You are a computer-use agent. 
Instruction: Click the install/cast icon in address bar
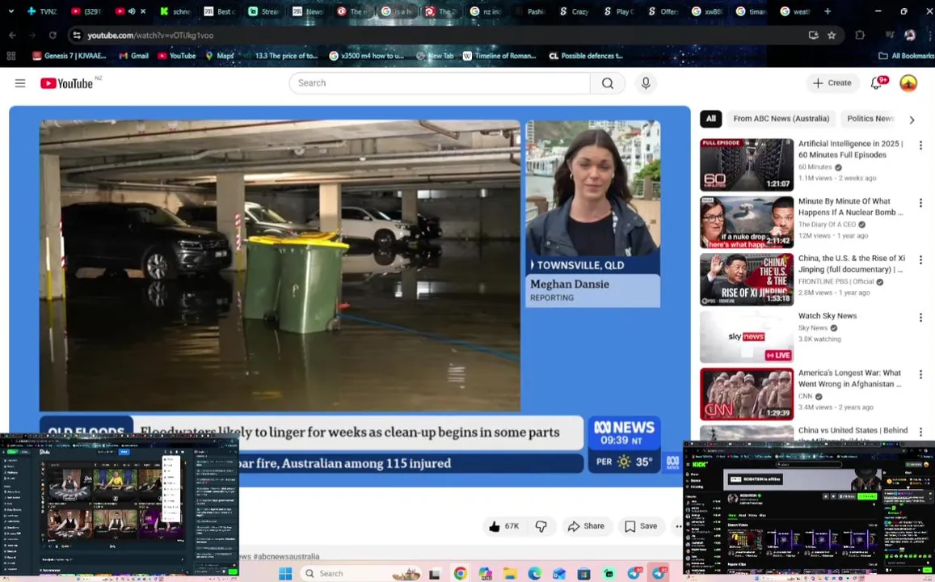[x=813, y=36]
